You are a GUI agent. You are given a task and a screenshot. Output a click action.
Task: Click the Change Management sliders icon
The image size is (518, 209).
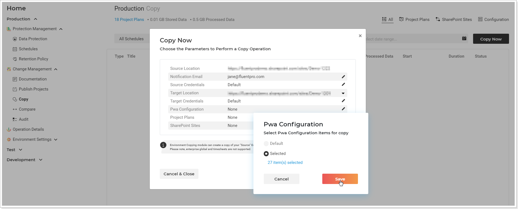pyautogui.click(x=9, y=69)
